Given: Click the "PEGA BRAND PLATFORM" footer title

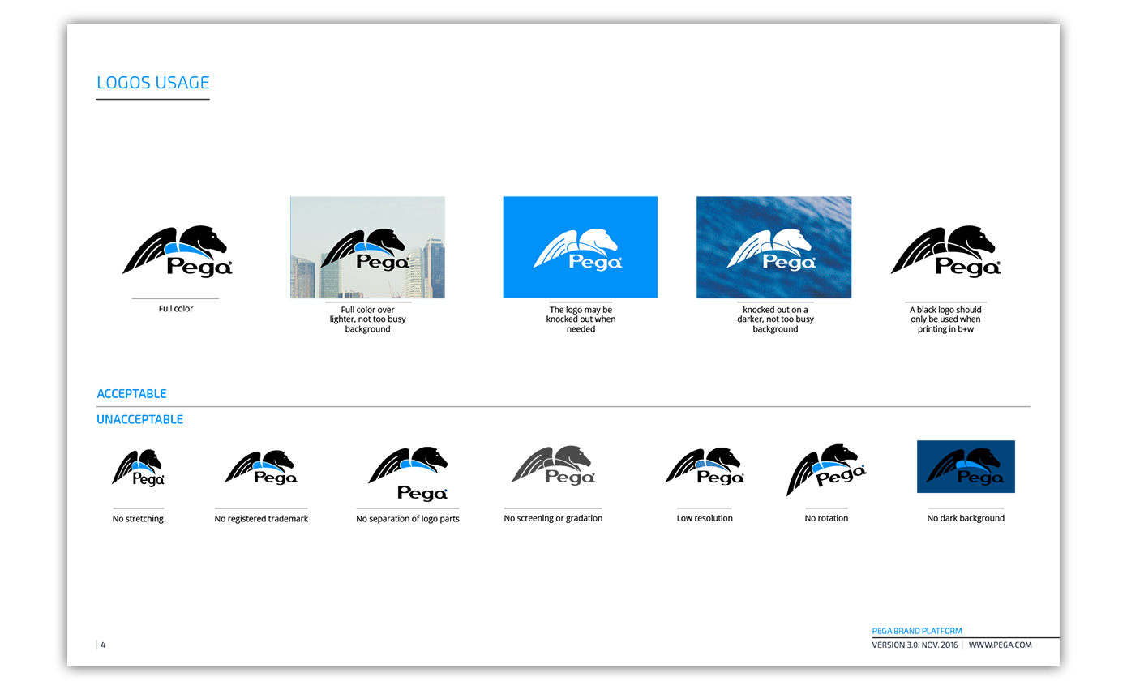Looking at the screenshot, I should (917, 631).
